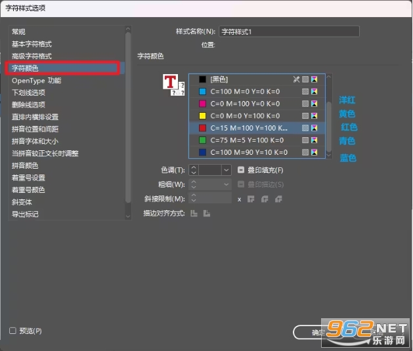Open the 粗细(W) dropdown arrow
This screenshot has height=351, width=413.
tap(227, 184)
